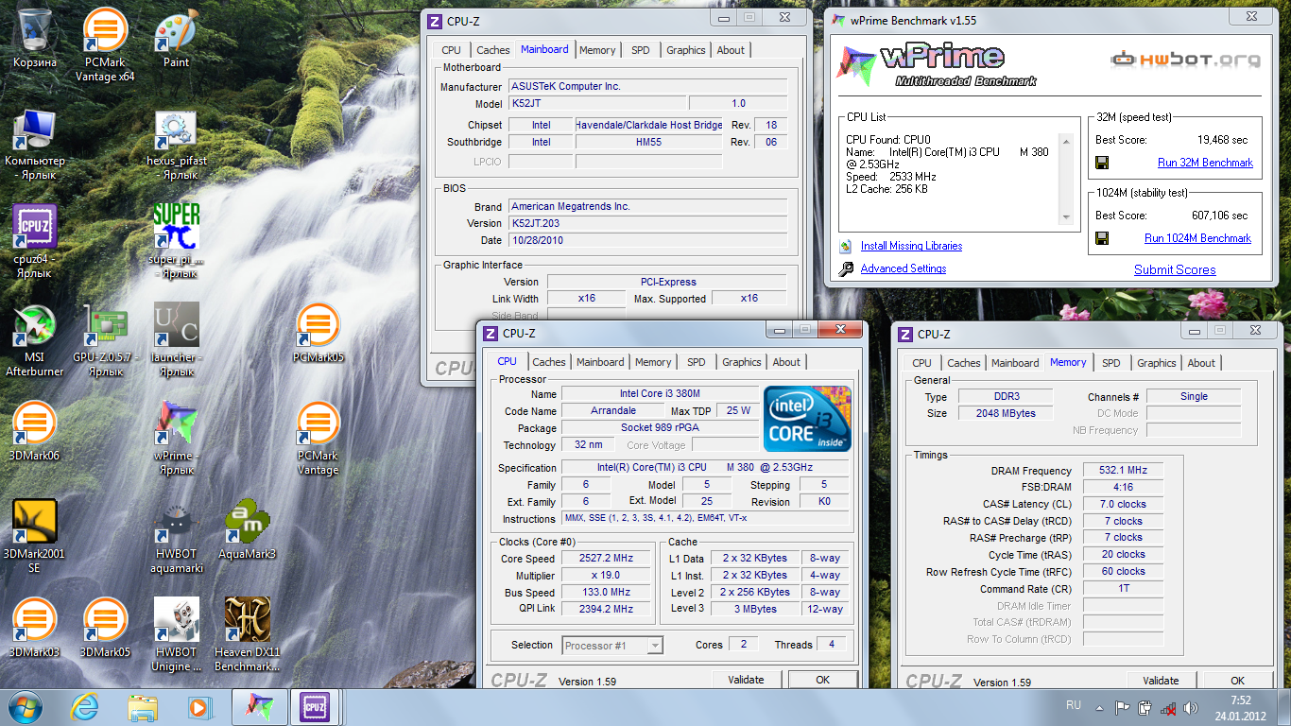
Task: Open the Recycle Bin (Корзина) desktop icon
Action: pos(35,39)
